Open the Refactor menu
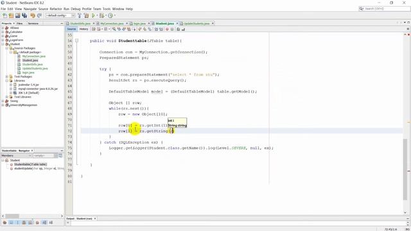Screen dimensions: 411x231 pyautogui.click(x=56, y=9)
